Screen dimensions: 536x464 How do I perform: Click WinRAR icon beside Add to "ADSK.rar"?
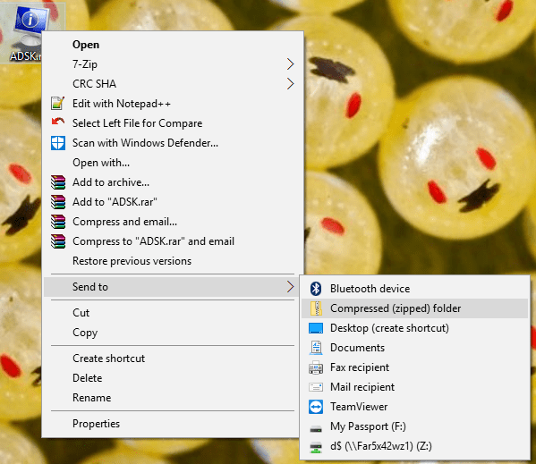click(58, 202)
